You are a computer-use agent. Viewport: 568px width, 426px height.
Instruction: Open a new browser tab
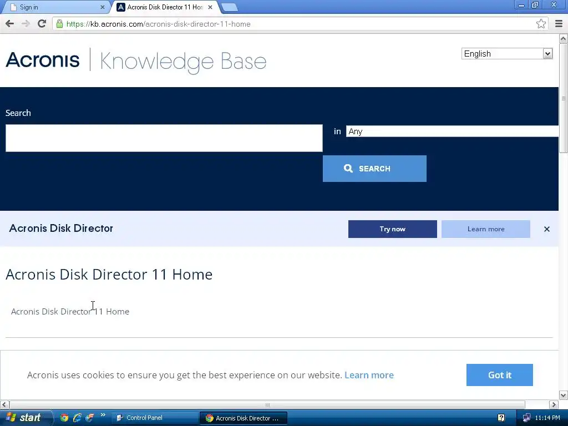click(x=229, y=7)
